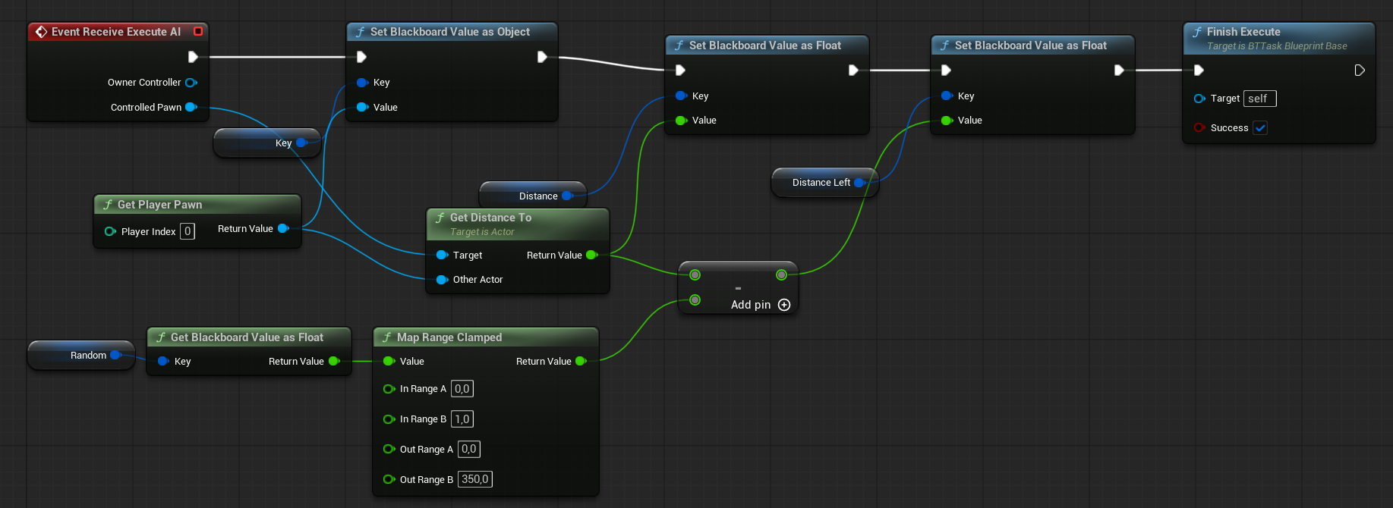Click the Controlled Pawn output pin
Image resolution: width=1393 pixels, height=508 pixels.
point(191,107)
